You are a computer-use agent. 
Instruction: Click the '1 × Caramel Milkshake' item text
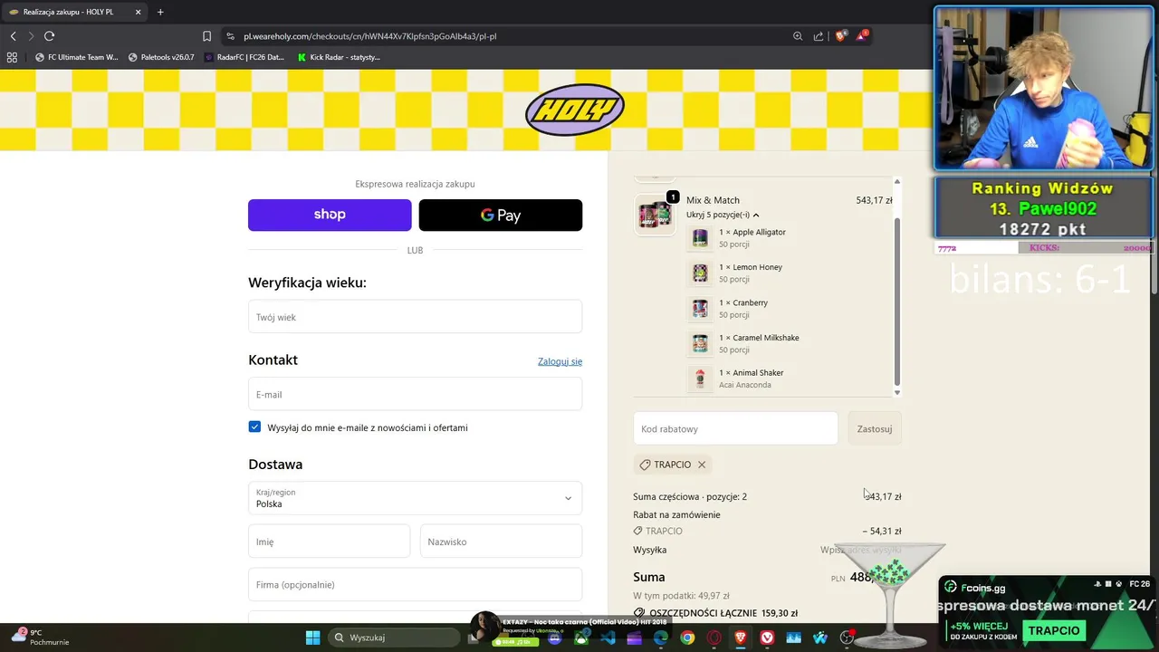759,338
